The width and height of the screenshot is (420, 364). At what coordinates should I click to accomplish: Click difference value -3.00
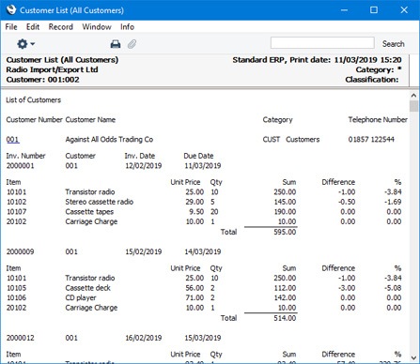(x=347, y=288)
